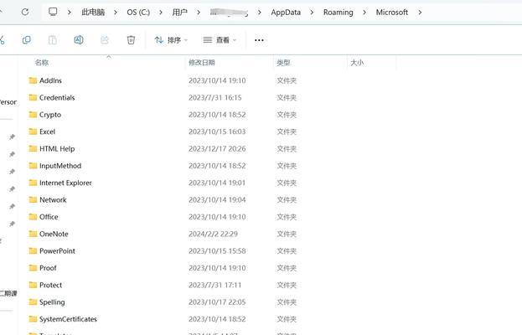
Task: Click date 2023/10/17 22:05 of Spelling
Action: click(217, 302)
